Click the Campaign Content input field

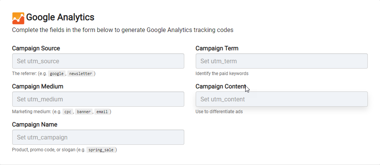(282, 99)
